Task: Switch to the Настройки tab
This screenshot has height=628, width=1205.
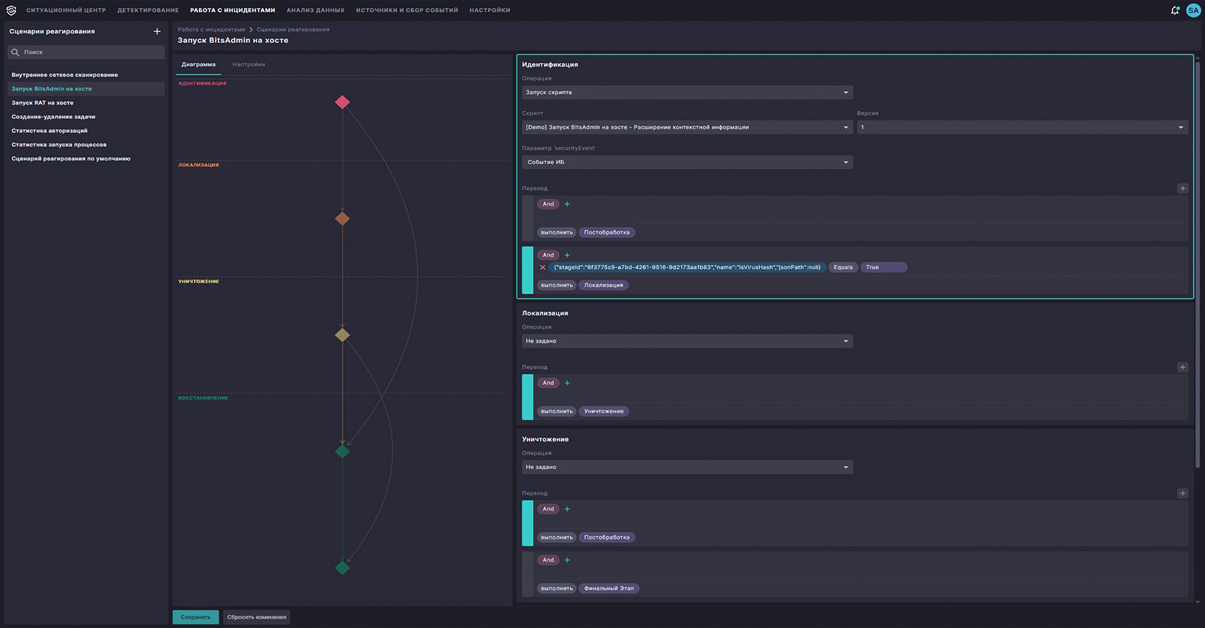Action: tap(248, 65)
